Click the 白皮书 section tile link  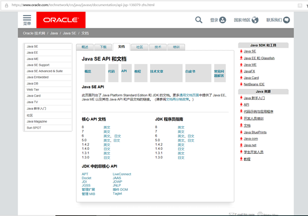[190, 72]
